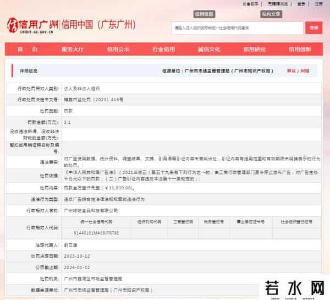Image resolution: width=330 pixels, height=300 pixels.
Task: Select the decision date 2023-10-12
Action: (x=77, y=256)
